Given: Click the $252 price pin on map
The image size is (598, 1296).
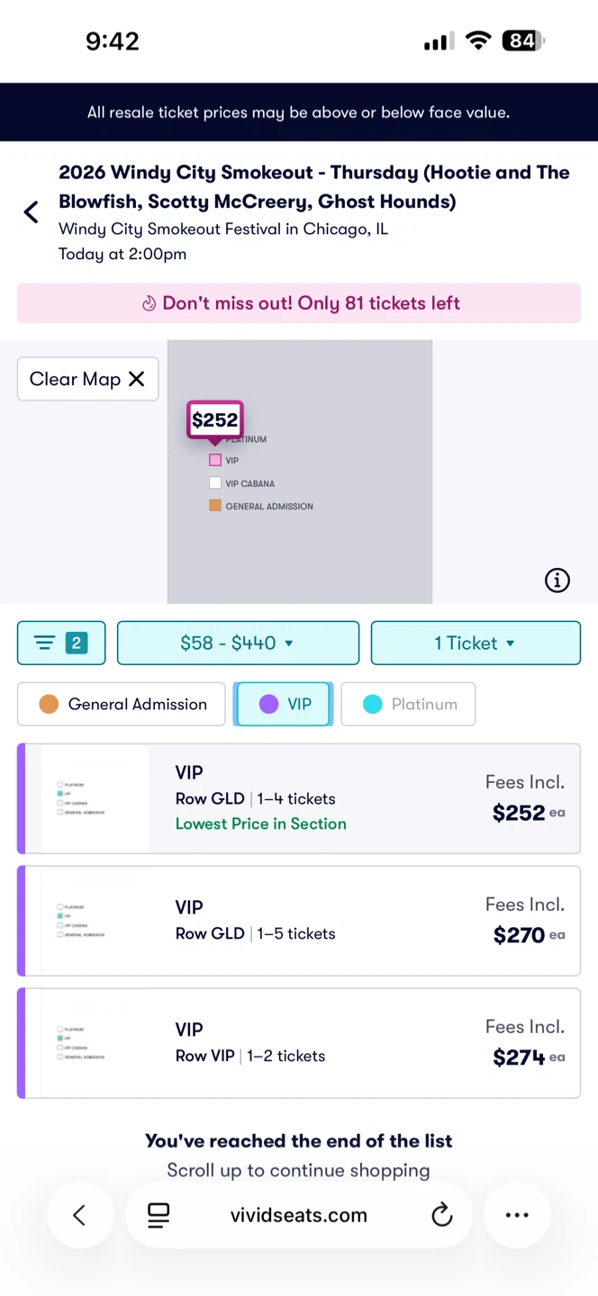Looking at the screenshot, I should 215,420.
